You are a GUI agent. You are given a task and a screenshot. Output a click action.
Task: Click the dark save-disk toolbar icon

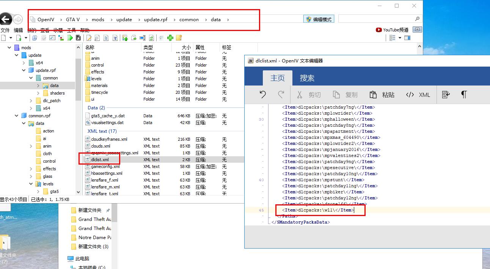[x=78, y=38]
